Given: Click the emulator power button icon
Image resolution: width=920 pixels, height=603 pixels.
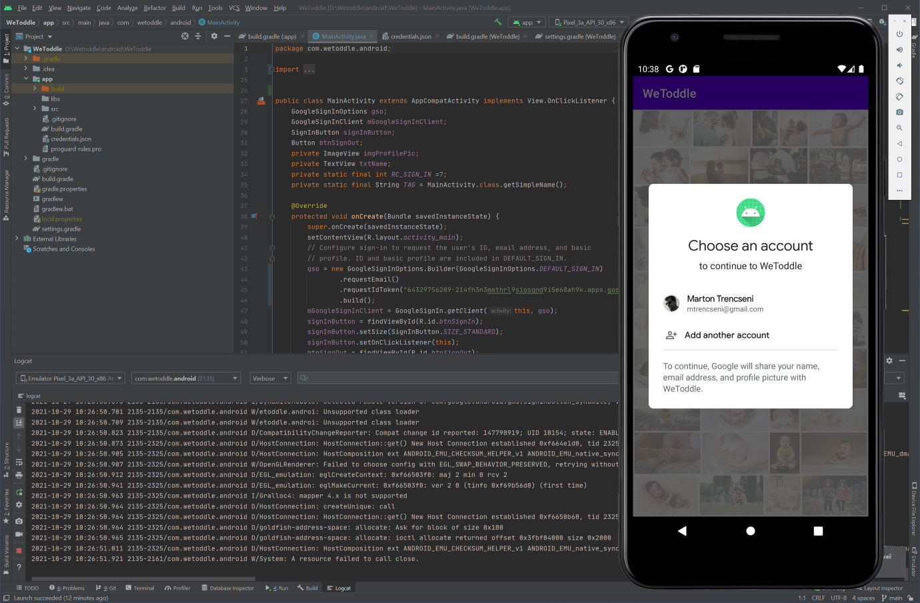Looking at the screenshot, I should pos(899,34).
